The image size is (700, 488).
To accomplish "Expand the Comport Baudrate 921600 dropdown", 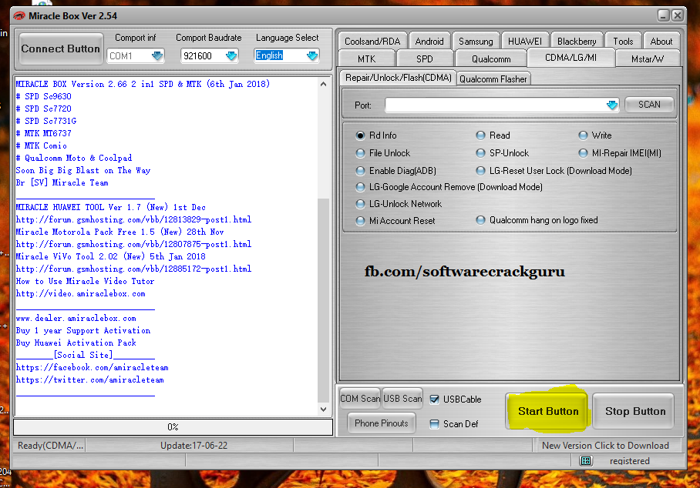I will (231, 55).
